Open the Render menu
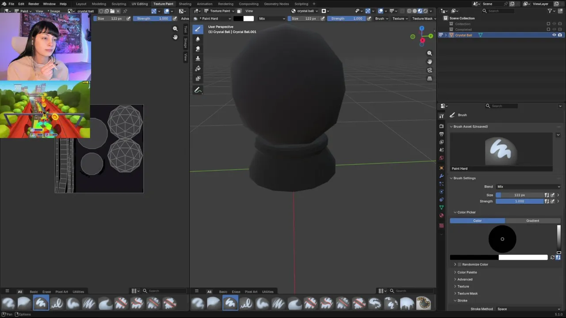This screenshot has width=566, height=318. pyautogui.click(x=34, y=4)
